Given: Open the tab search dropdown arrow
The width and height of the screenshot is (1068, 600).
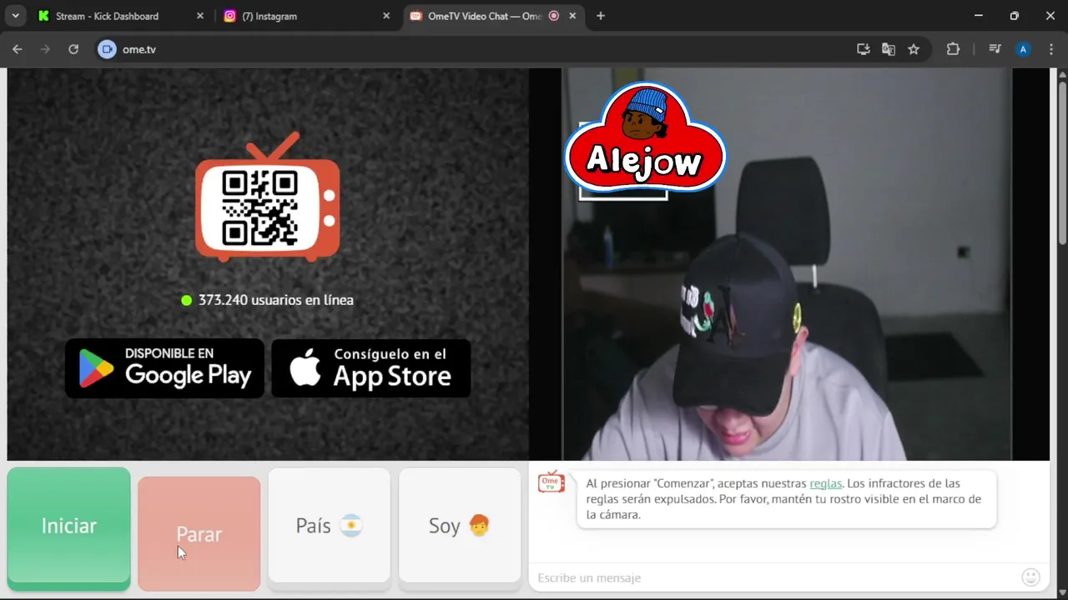Looking at the screenshot, I should (15, 16).
